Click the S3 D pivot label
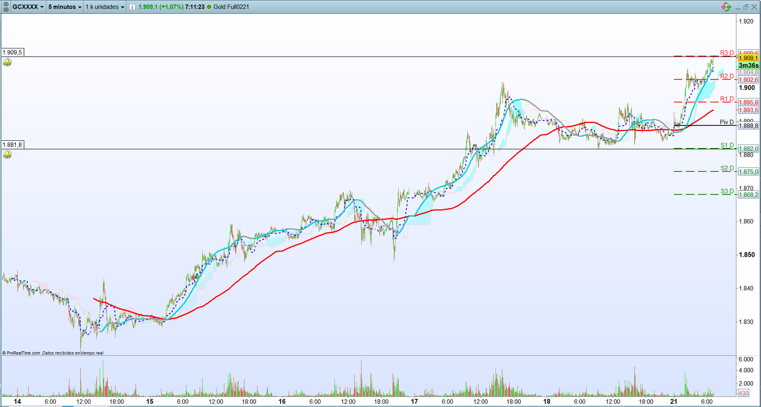 click(x=727, y=191)
